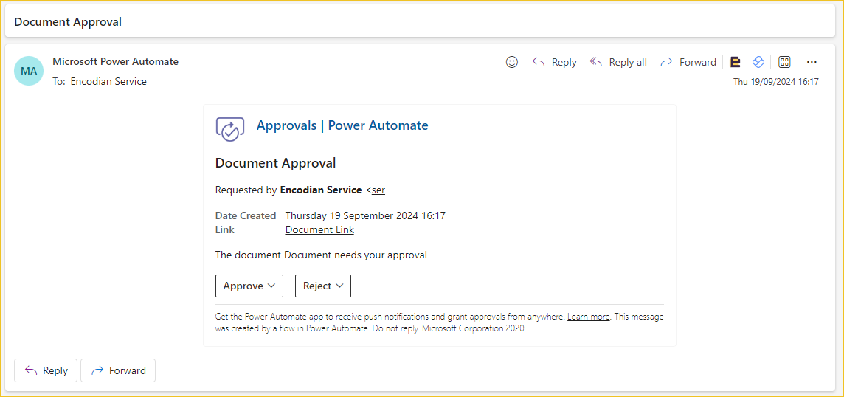
Task: Click the Approvals Power Automate logo icon
Action: coord(230,129)
